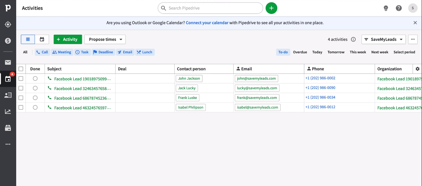Select the Next week period filter
Screen dimensions: 422x186
[x=380, y=52]
